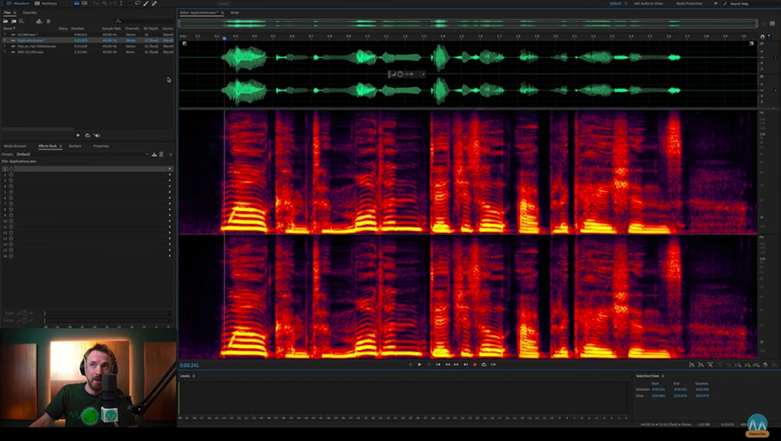Sort files by the Sample Rate column
Viewport: 781px width, 441px height.
[x=111, y=28]
